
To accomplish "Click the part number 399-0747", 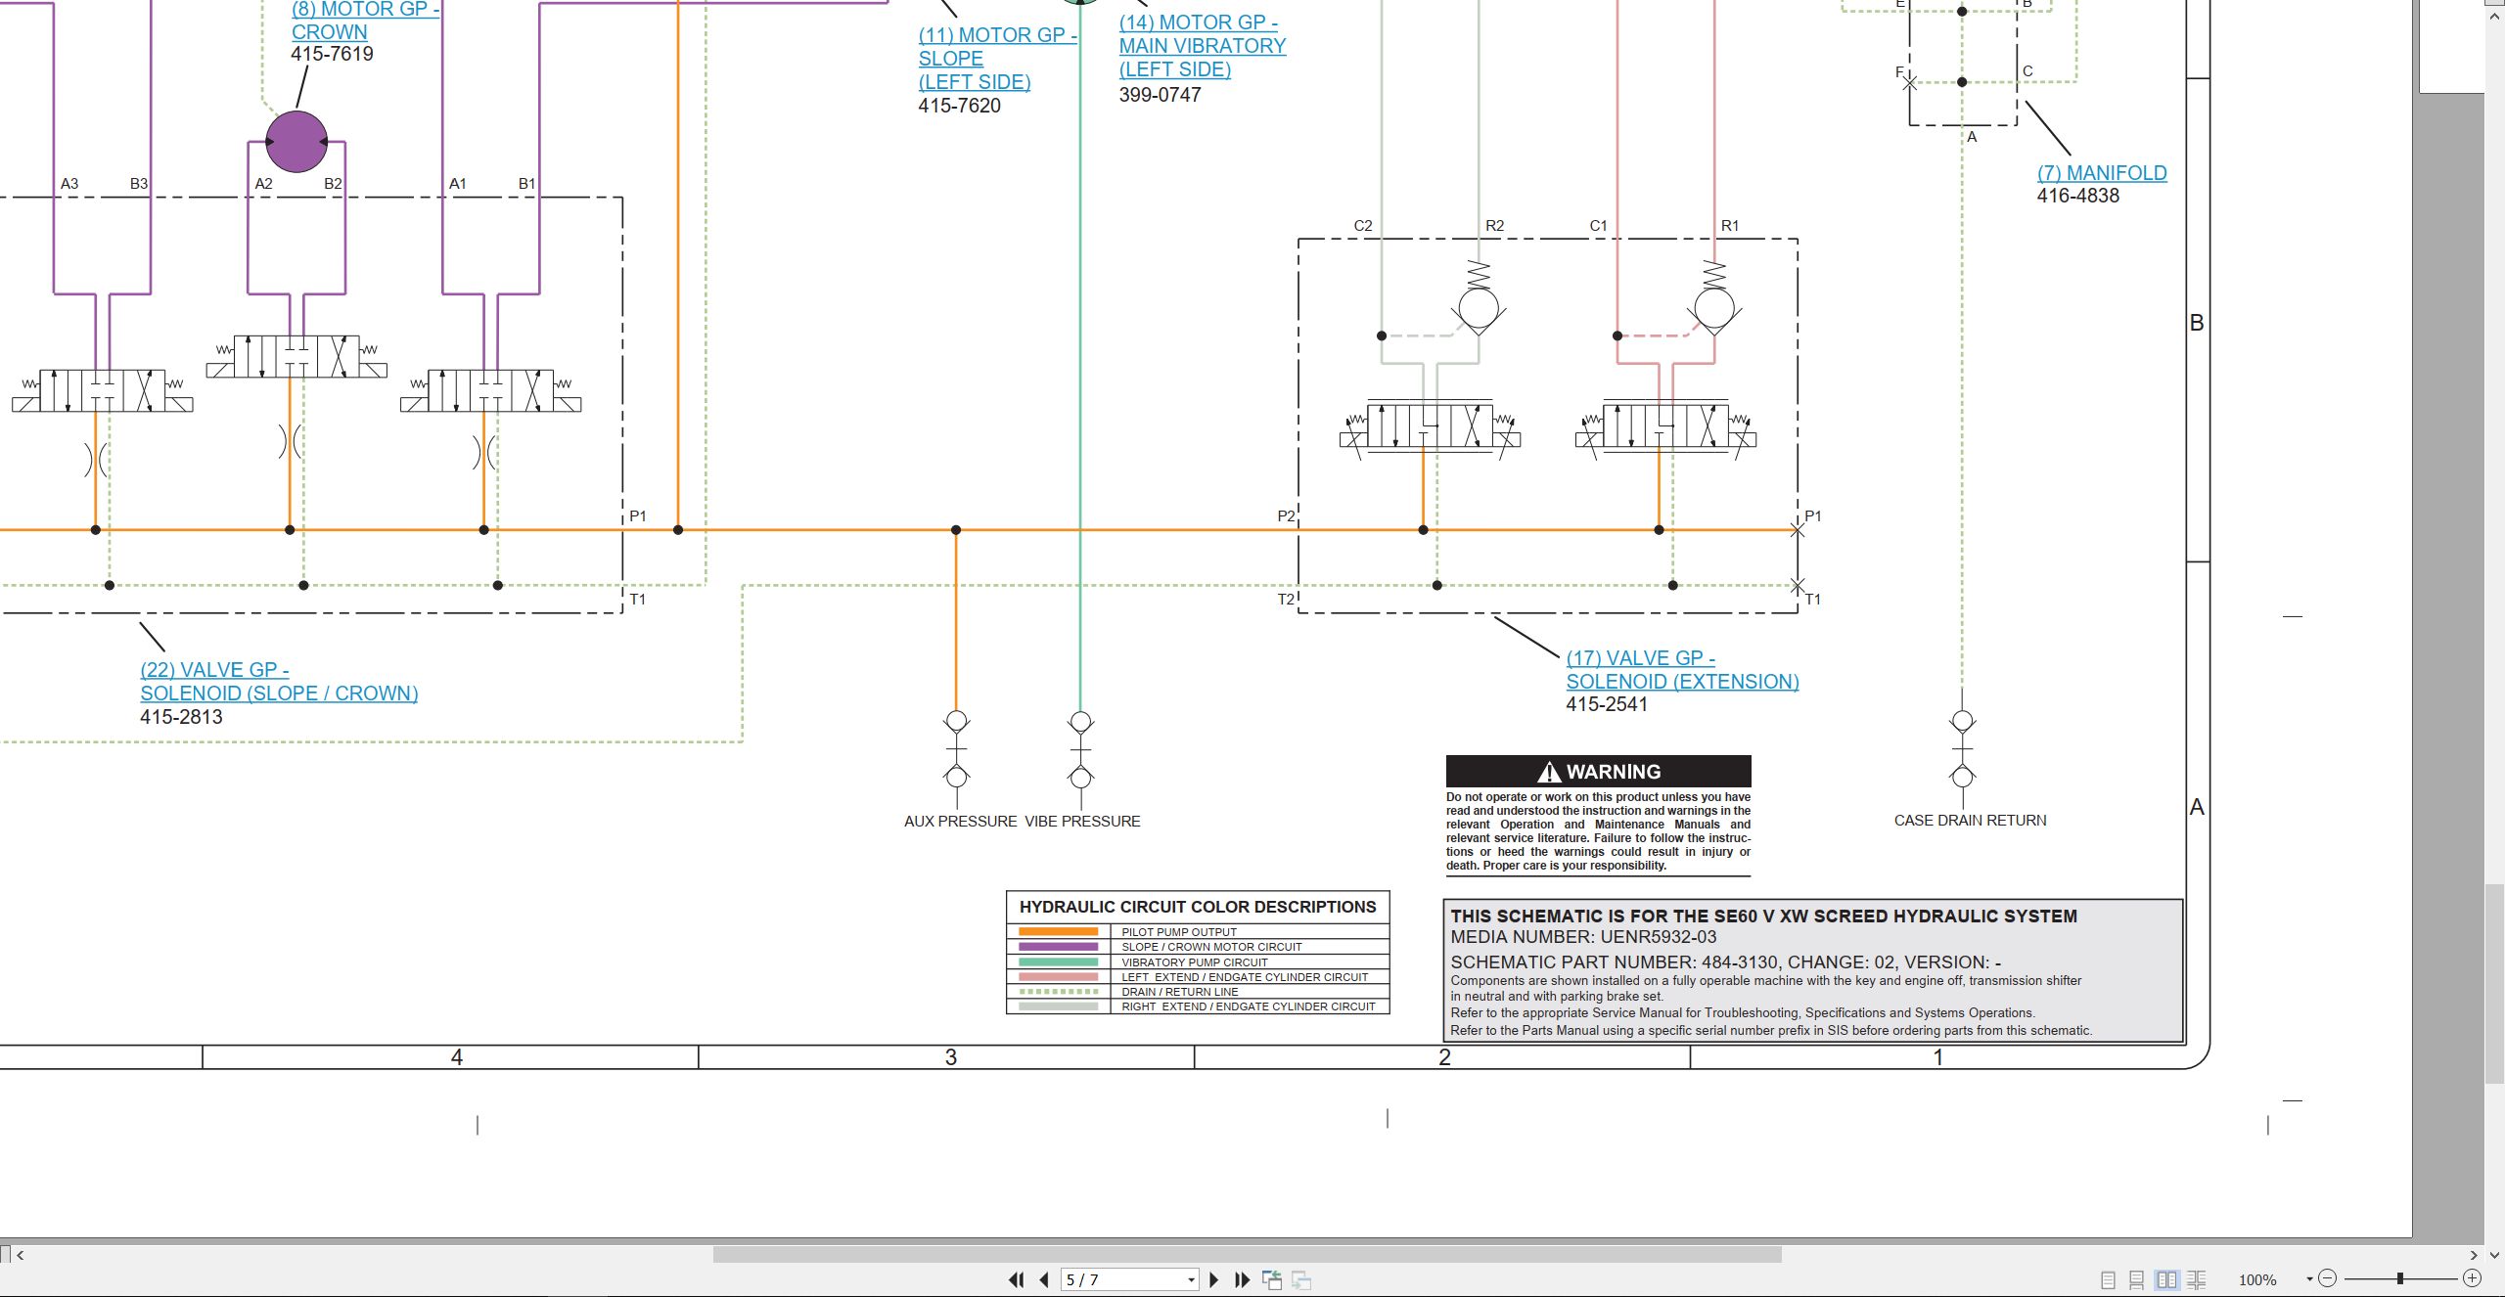I will click(x=1160, y=95).
